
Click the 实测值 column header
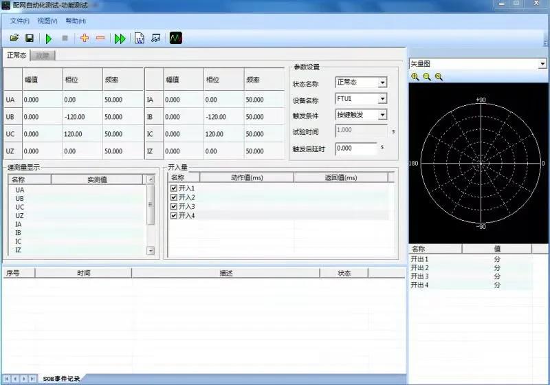pyautogui.click(x=96, y=179)
